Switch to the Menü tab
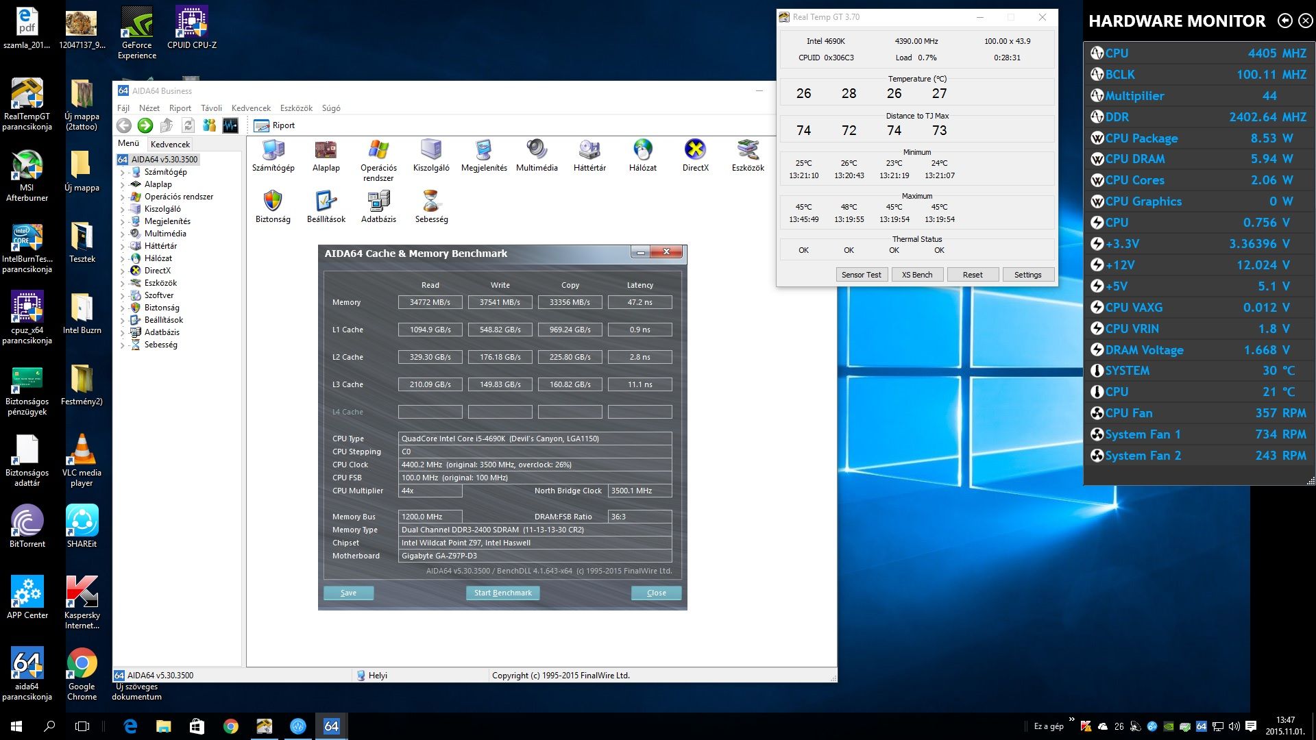The height and width of the screenshot is (740, 1316). (x=128, y=143)
